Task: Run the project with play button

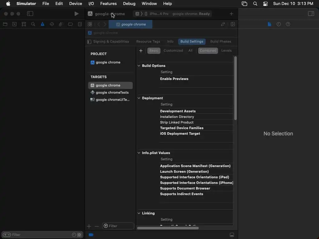Action: [x=77, y=14]
